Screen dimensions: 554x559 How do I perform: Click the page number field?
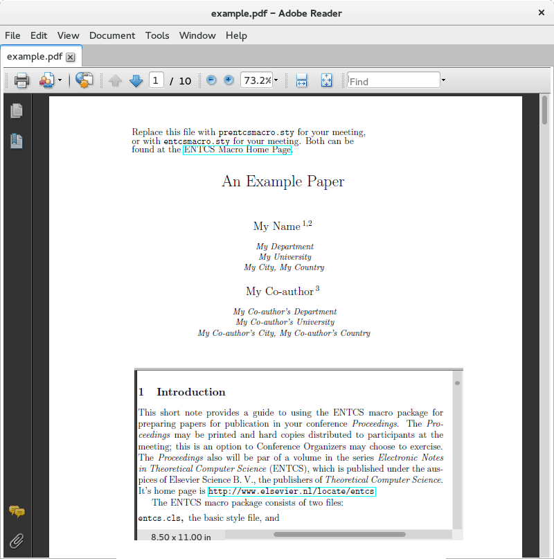click(156, 80)
